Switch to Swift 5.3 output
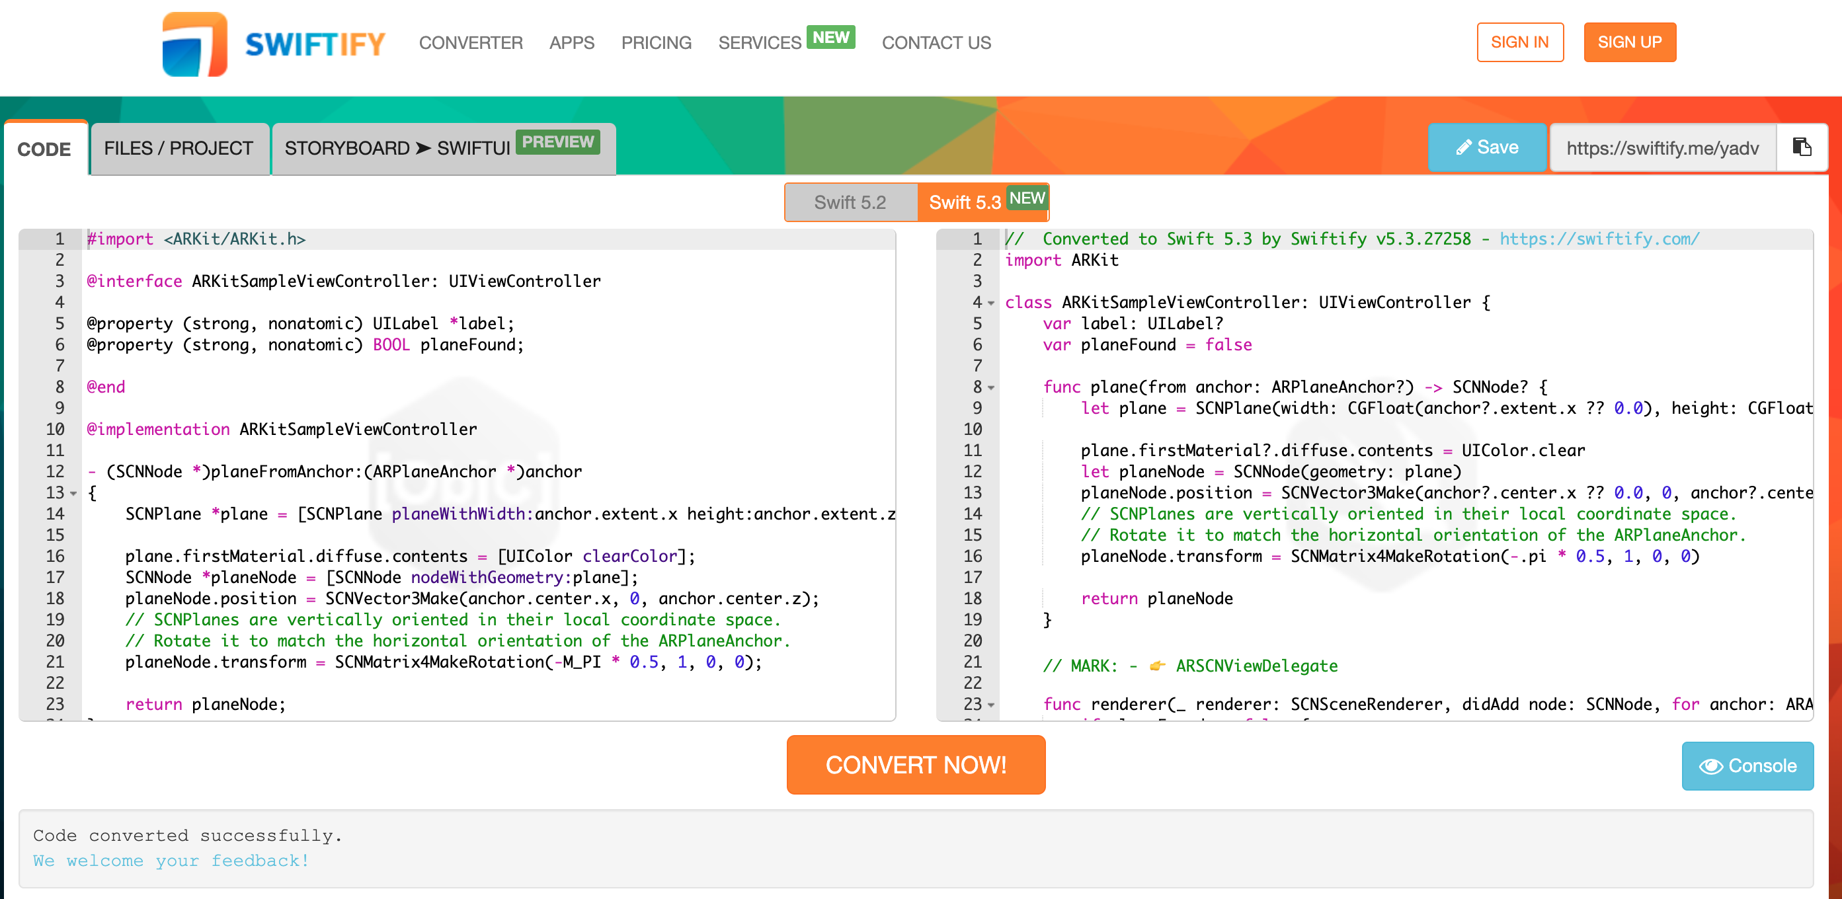Screen dimensions: 1842x899 [984, 202]
